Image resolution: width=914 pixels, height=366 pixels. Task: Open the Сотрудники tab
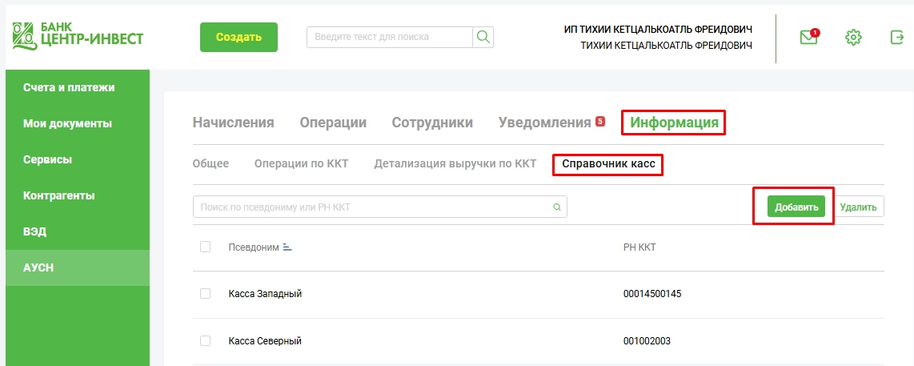pyautogui.click(x=432, y=123)
